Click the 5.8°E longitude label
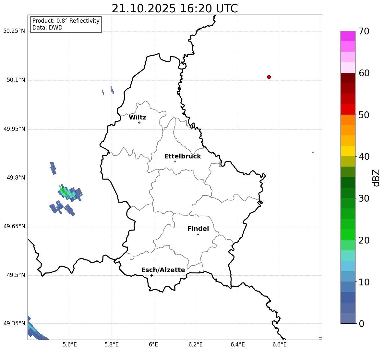Image resolution: width=384 pixels, height=351 pixels. (x=112, y=345)
